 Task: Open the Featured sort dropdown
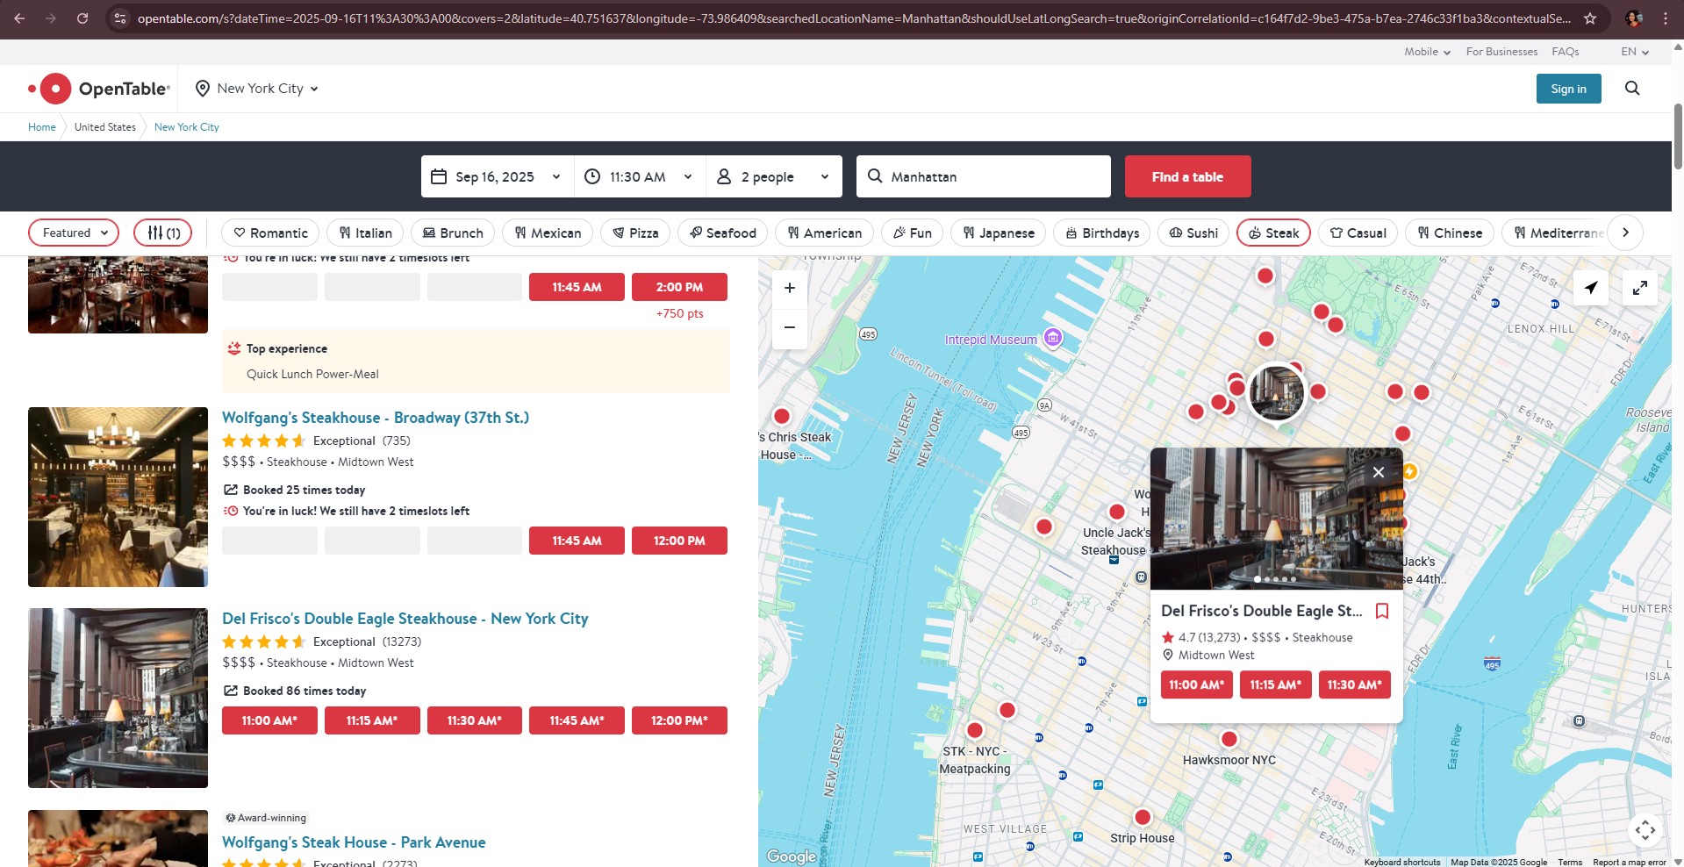pos(74,233)
